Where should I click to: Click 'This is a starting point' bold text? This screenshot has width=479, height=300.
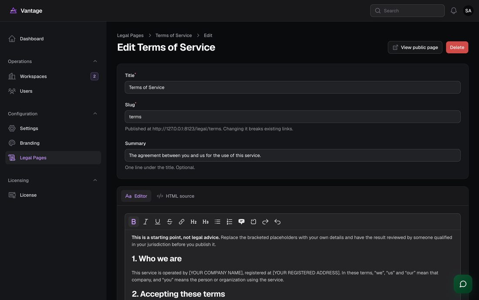[x=175, y=238]
